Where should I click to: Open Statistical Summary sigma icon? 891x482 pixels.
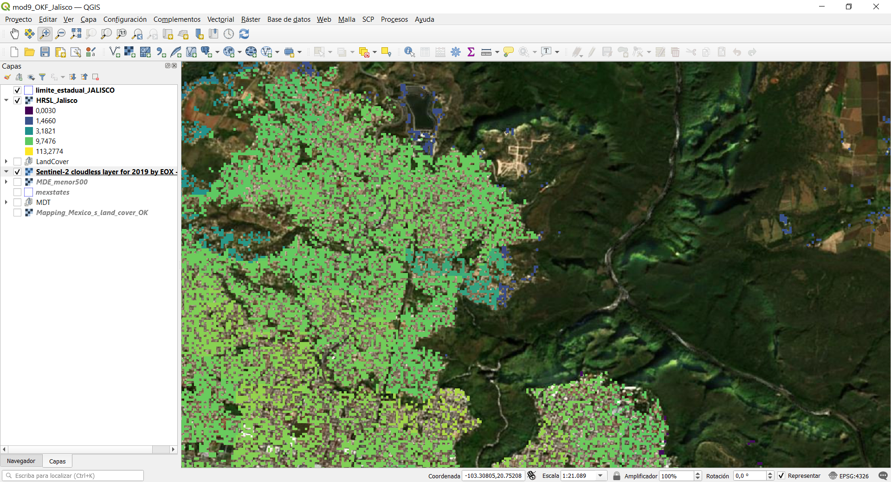point(471,52)
